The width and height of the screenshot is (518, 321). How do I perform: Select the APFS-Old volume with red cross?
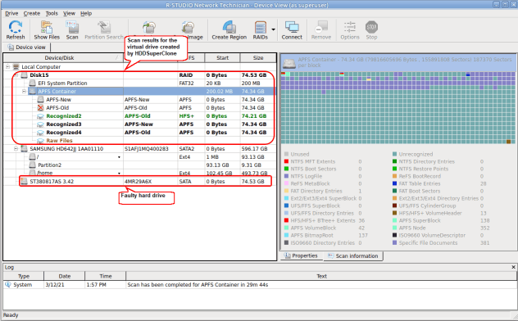point(57,108)
